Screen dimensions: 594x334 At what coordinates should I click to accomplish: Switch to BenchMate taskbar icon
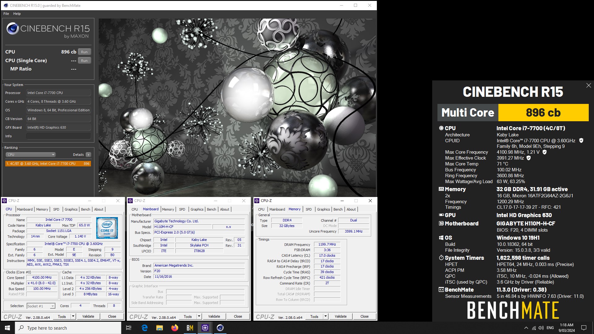tap(190, 328)
